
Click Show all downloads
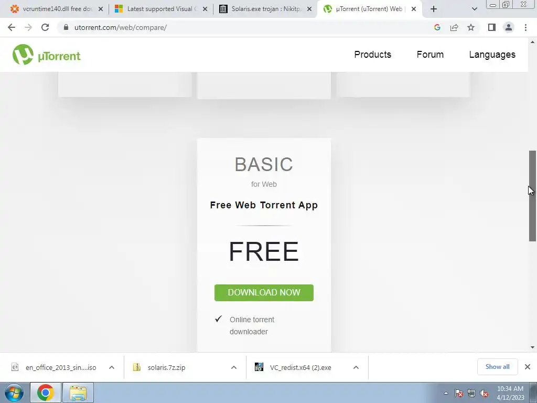(x=497, y=367)
